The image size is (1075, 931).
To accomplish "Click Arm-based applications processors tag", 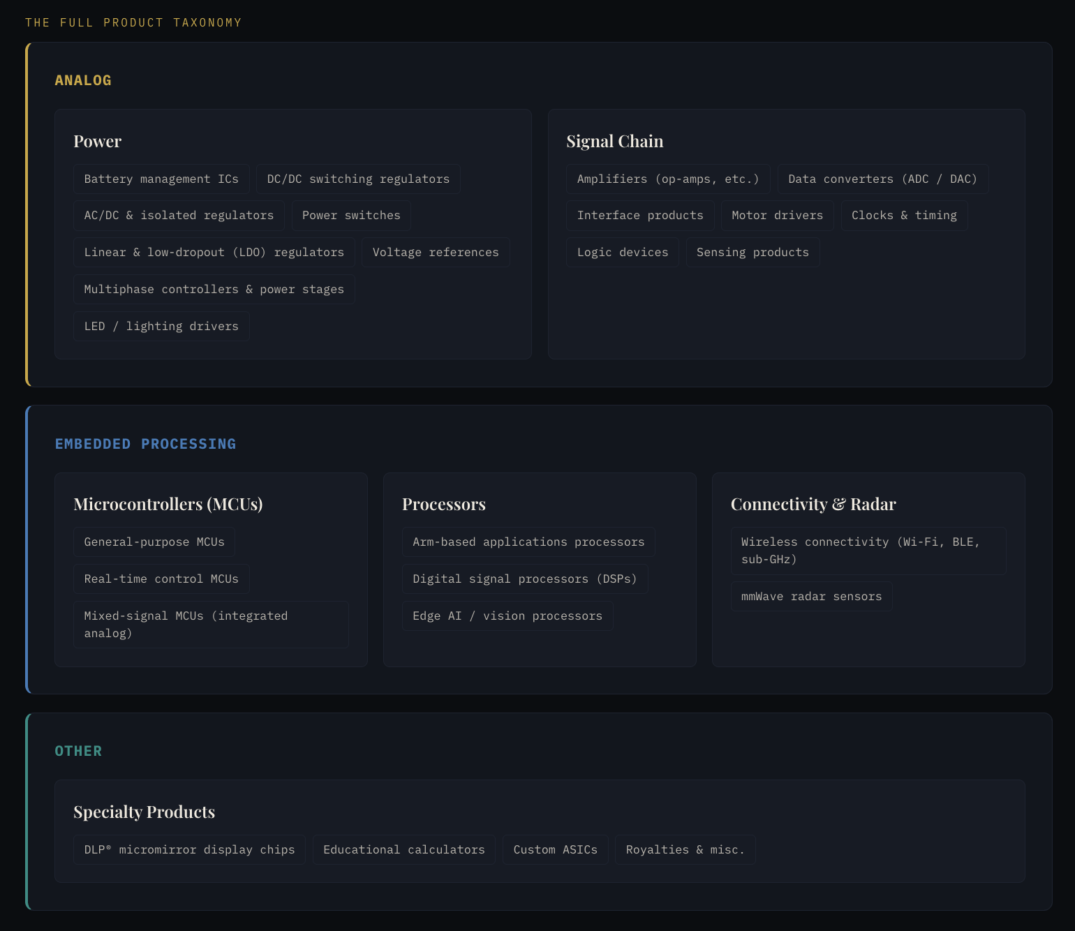I will 528,542.
